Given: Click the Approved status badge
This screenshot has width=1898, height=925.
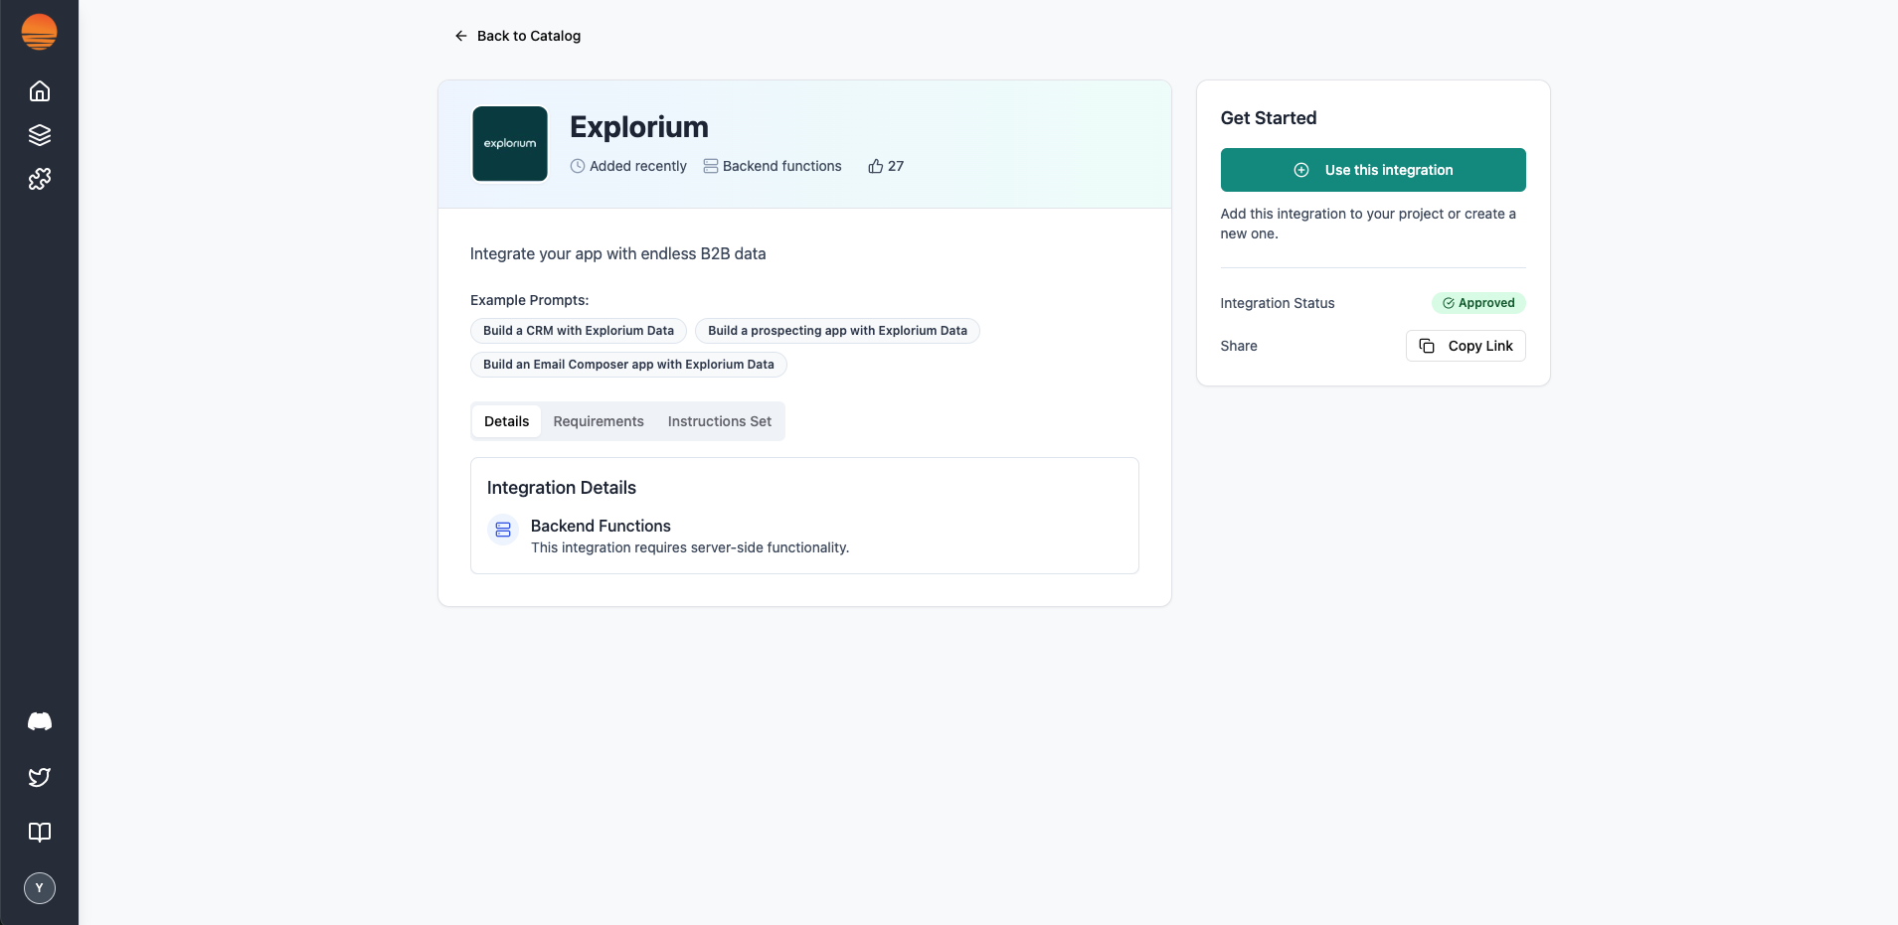Looking at the screenshot, I should tap(1478, 303).
